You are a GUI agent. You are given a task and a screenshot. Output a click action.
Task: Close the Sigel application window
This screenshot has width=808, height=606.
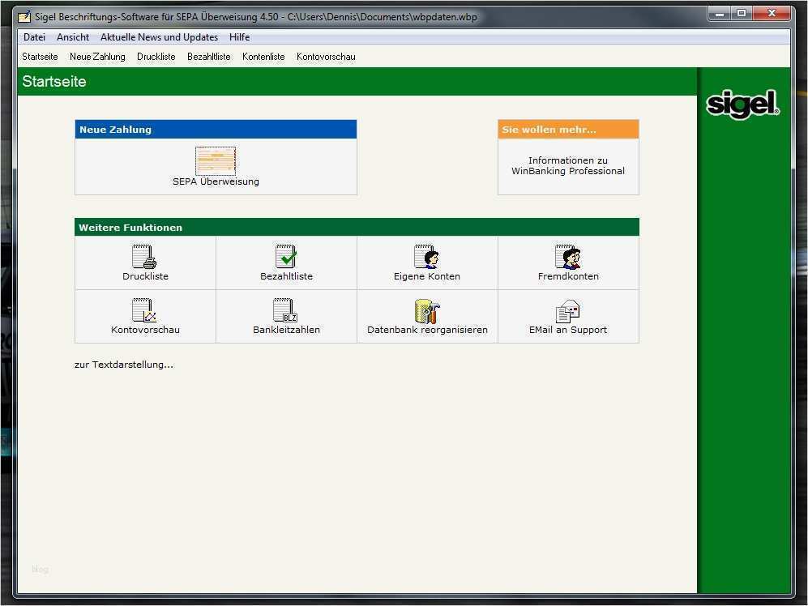point(772,14)
